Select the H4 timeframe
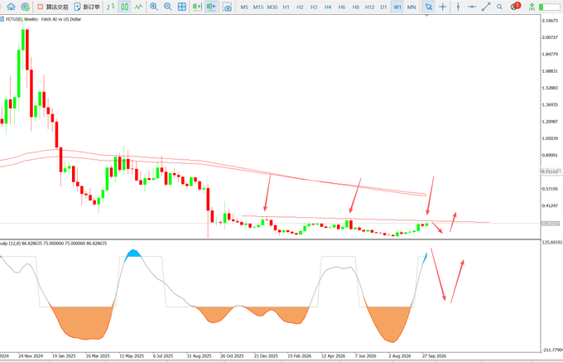The height and width of the screenshot is (362, 563). tap(328, 7)
